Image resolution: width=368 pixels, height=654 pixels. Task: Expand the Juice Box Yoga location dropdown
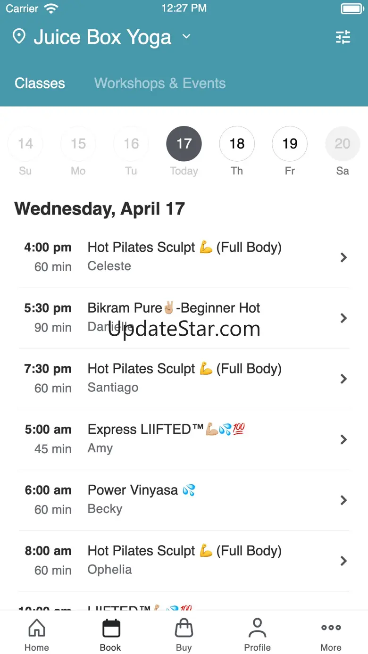[186, 37]
